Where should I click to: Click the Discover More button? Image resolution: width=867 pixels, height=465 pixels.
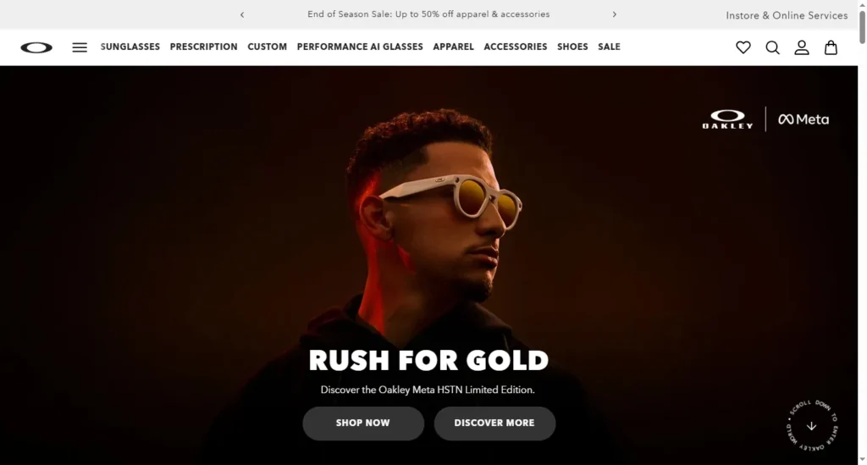[494, 423]
